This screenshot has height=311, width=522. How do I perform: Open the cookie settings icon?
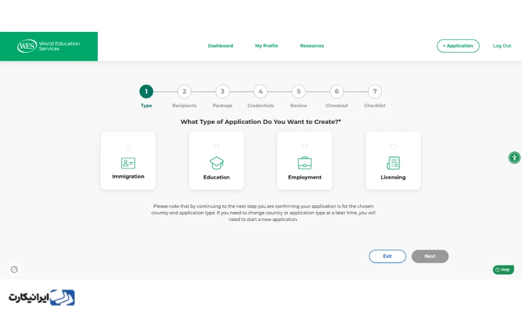tap(14, 269)
